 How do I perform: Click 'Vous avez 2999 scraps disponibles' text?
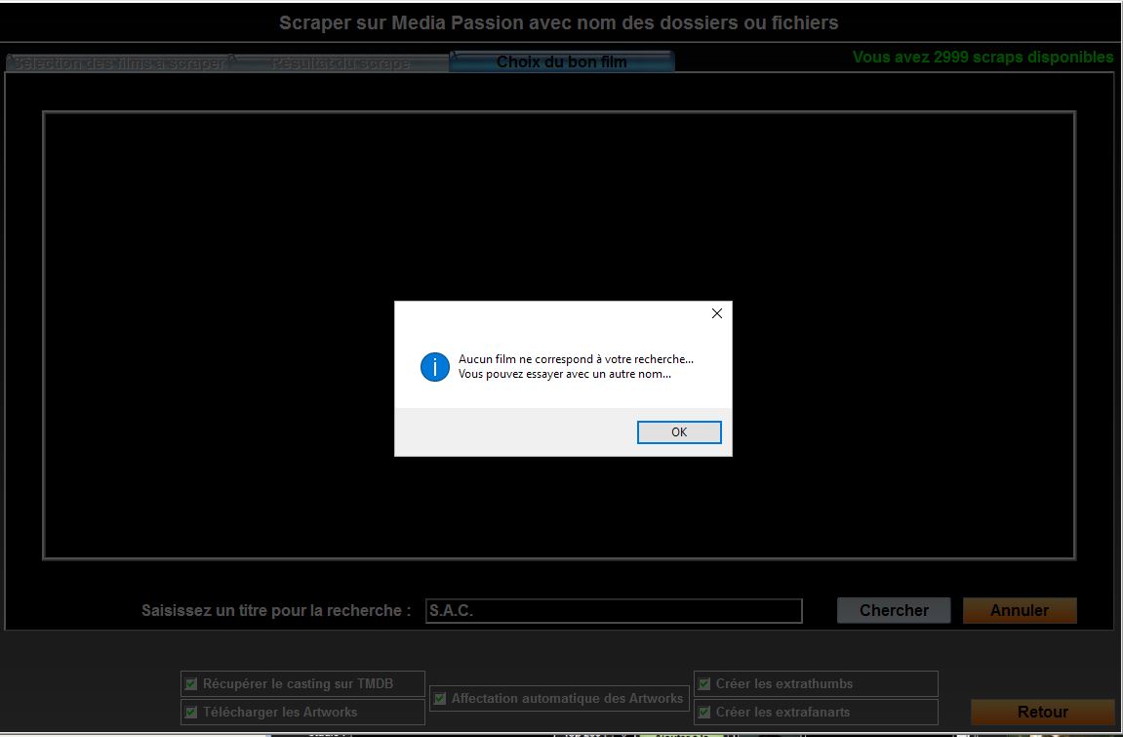pos(983,58)
